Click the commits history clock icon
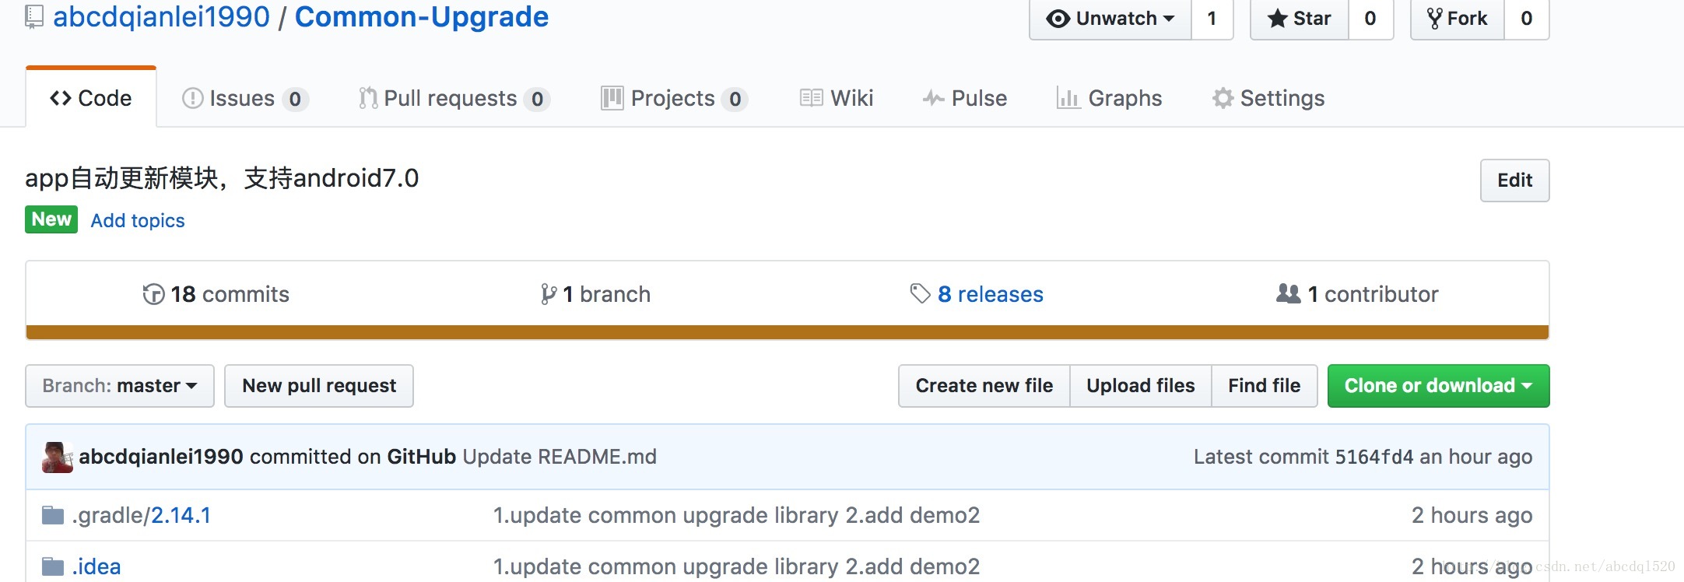Image resolution: width=1684 pixels, height=582 pixels. click(154, 294)
